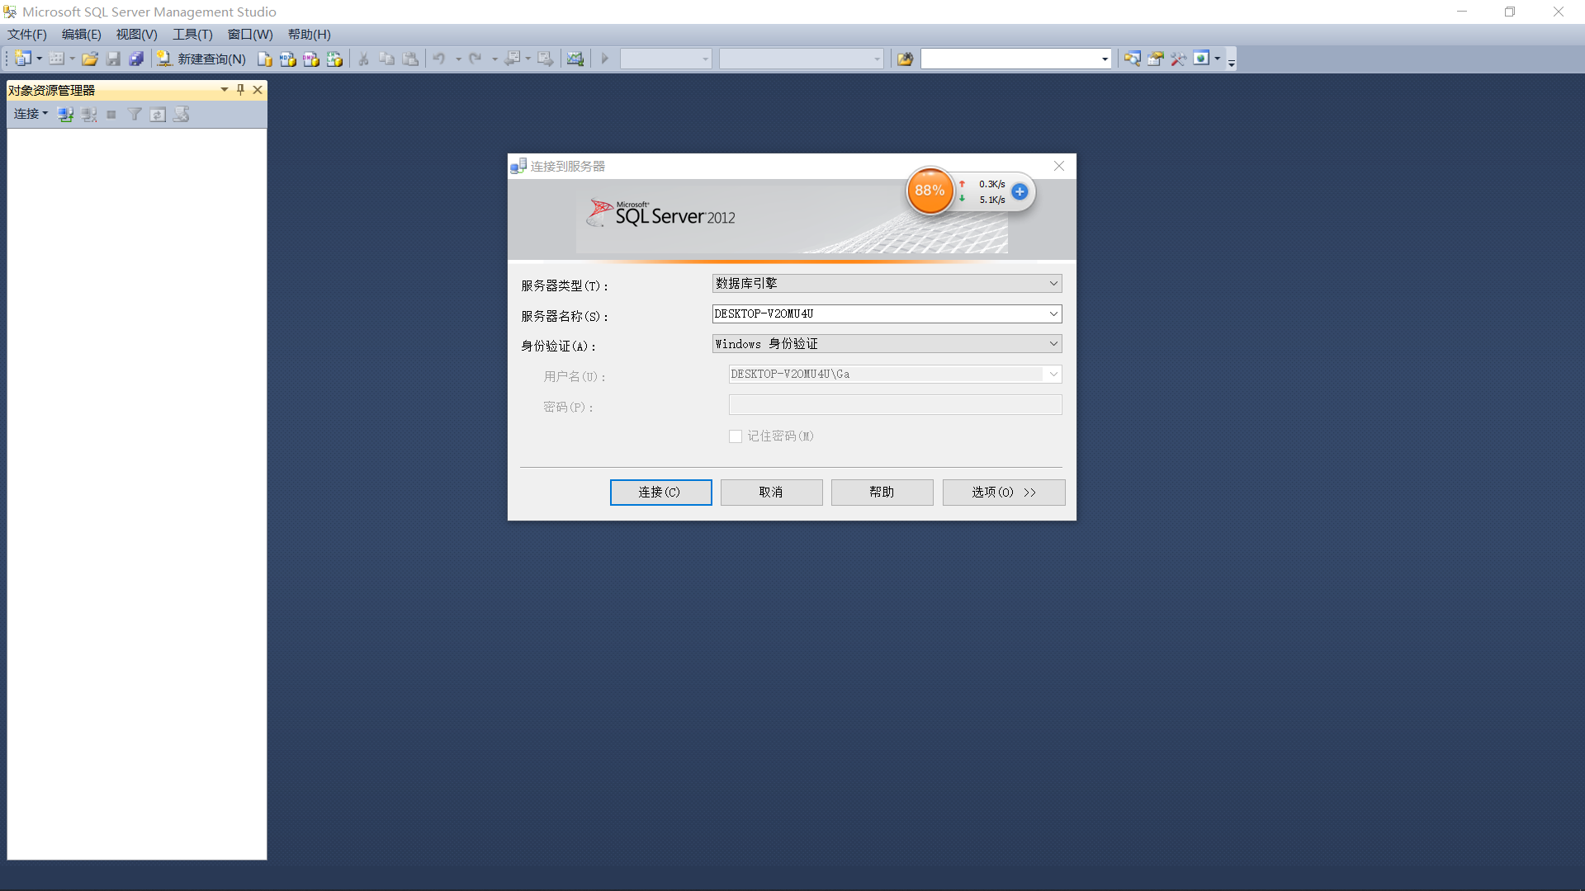Click the Cancel (取消) button
Viewport: 1585px width, 891px height.
click(771, 493)
